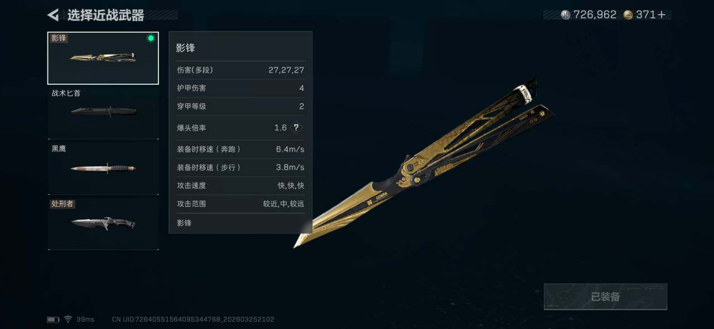The image size is (714, 329).
Task: Click the 装备时移速（奔跑）sprint speed row
Action: [x=240, y=149]
